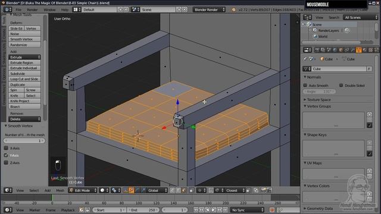Click the Smooth Vertex button
381x214 pixels.
pyautogui.click(x=24, y=39)
